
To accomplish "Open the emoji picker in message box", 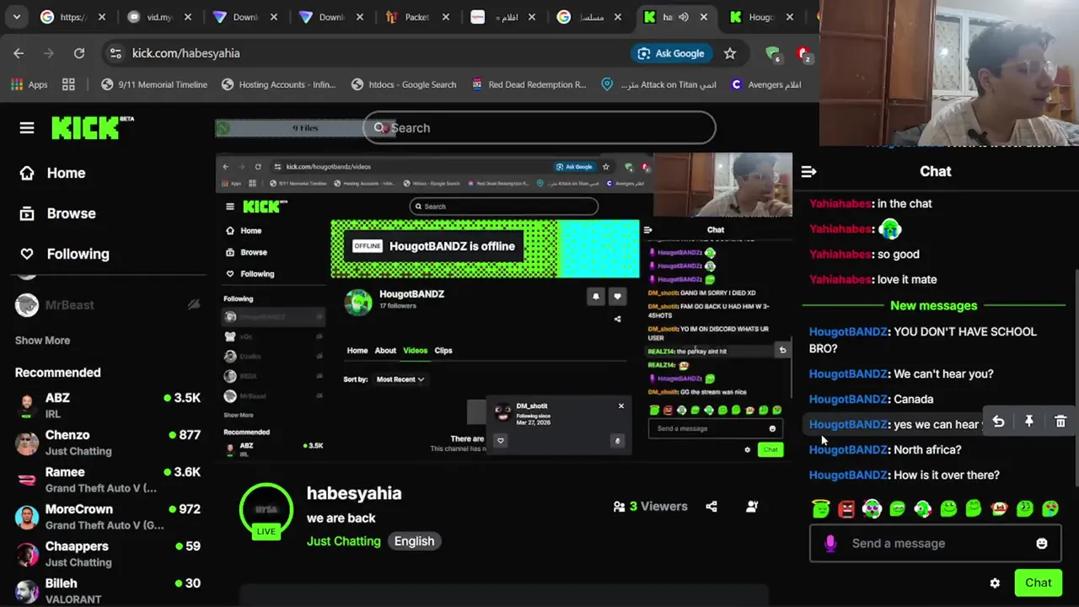I will pyautogui.click(x=1042, y=544).
